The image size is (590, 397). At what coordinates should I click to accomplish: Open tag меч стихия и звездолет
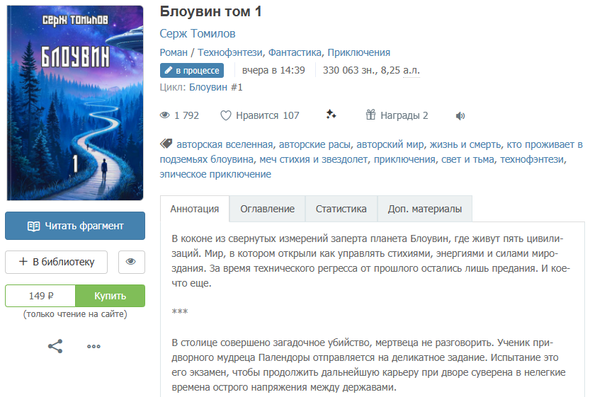[314, 159]
